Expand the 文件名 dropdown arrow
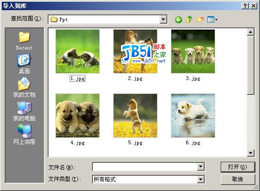The width and height of the screenshot is (260, 191). point(200,166)
